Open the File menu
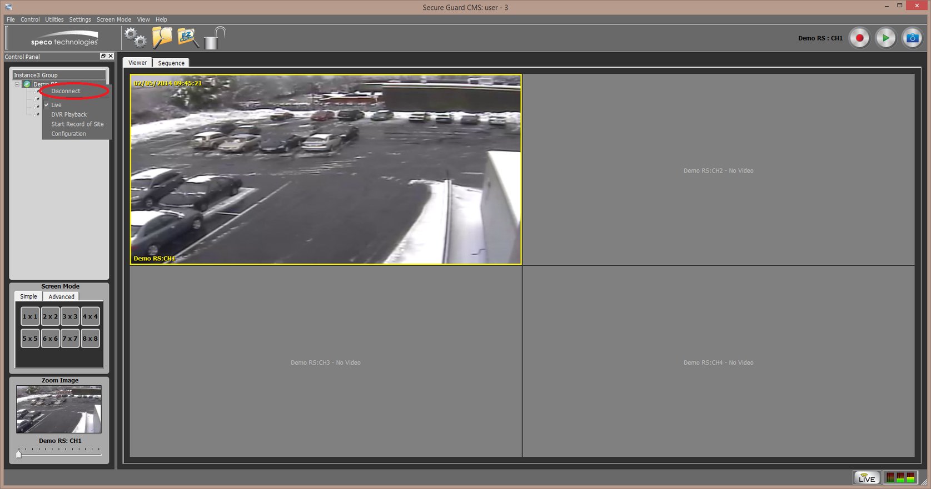 [11, 19]
